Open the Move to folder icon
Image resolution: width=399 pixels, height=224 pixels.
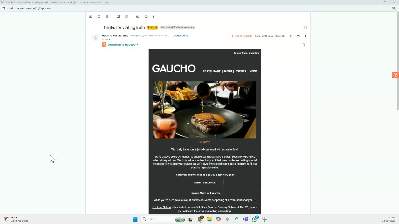137,16
